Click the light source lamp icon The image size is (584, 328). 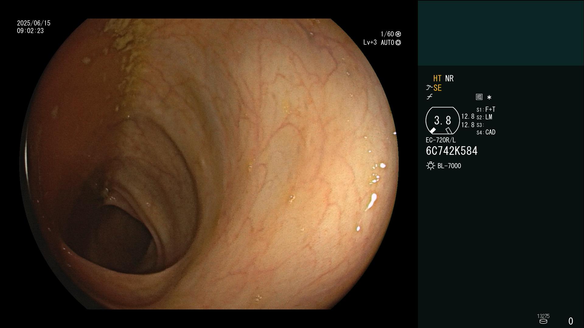pyautogui.click(x=430, y=166)
